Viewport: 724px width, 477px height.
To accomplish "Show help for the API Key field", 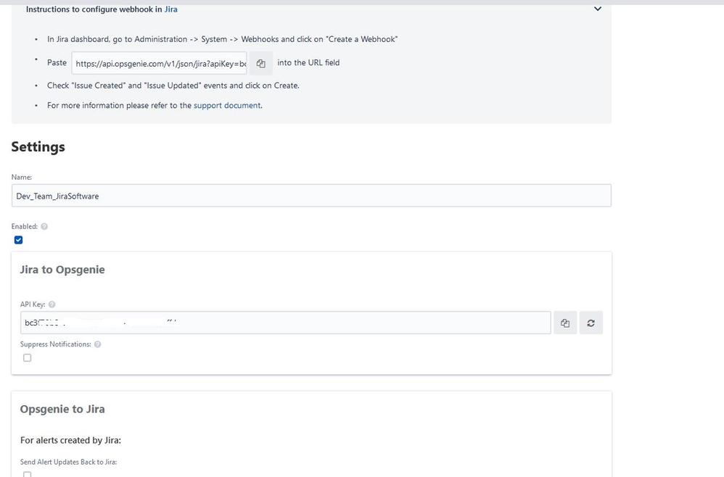I will (52, 304).
